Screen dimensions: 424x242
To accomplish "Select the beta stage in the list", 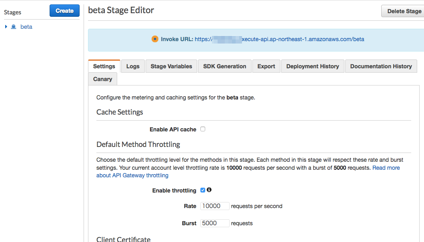I will coord(26,27).
